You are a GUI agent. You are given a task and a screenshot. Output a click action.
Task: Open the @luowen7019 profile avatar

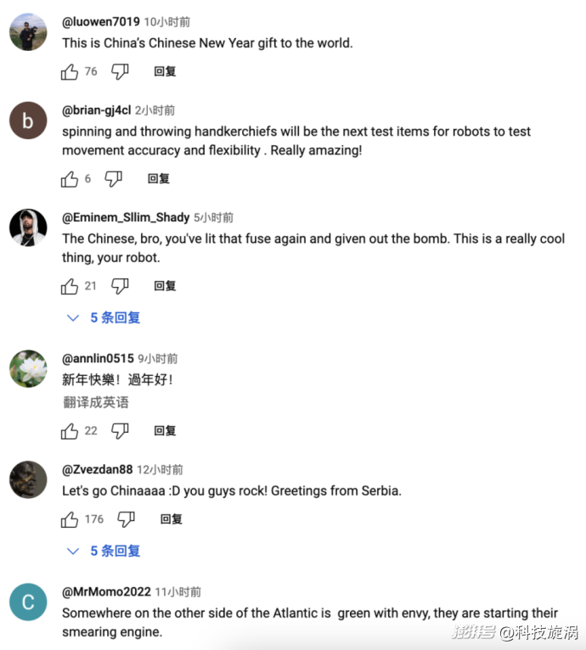click(x=28, y=32)
